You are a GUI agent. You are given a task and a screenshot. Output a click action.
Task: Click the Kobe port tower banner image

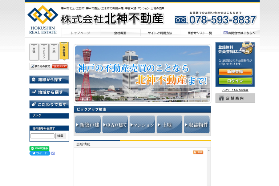point(142,74)
